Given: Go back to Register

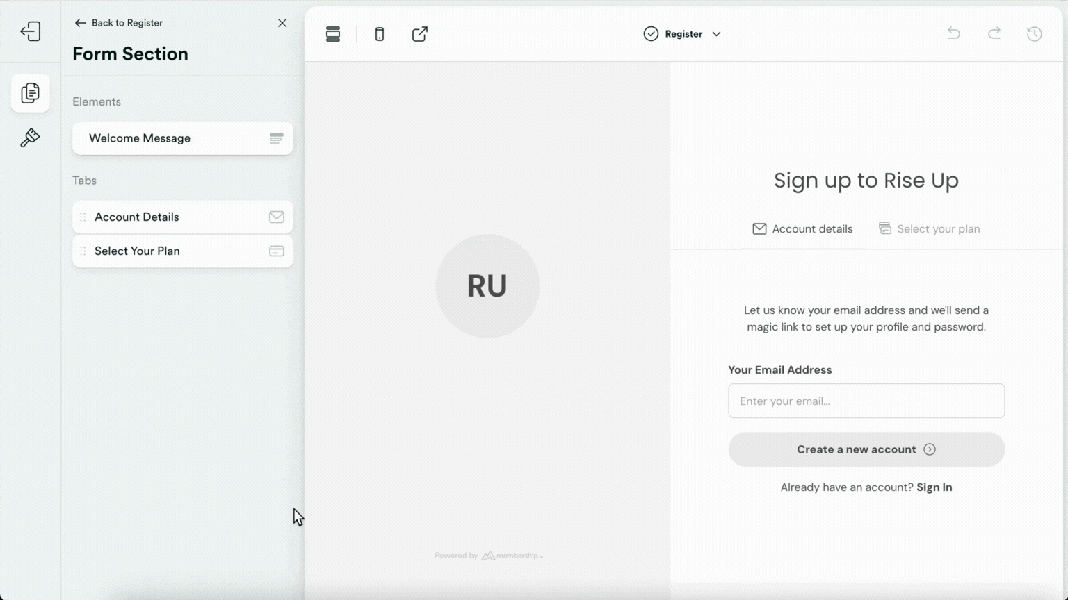Looking at the screenshot, I should pyautogui.click(x=119, y=23).
